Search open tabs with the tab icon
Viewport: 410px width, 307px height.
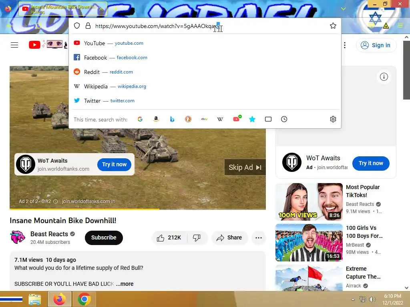pos(268,119)
